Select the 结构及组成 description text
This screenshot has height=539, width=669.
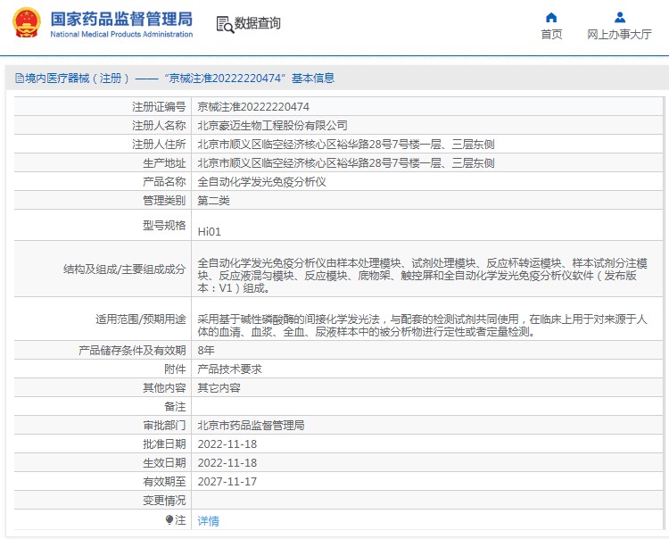pos(423,275)
